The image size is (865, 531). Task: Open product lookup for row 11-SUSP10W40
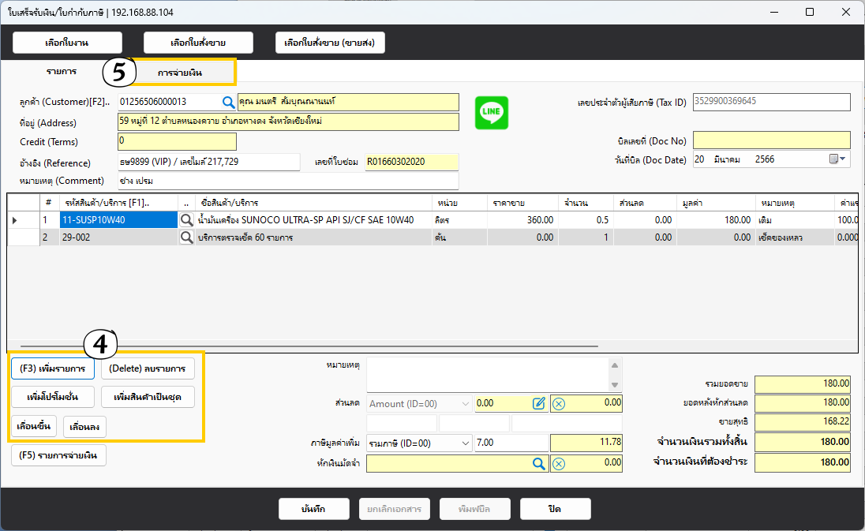click(186, 220)
